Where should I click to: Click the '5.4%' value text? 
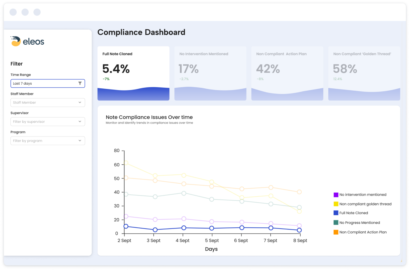(x=116, y=69)
